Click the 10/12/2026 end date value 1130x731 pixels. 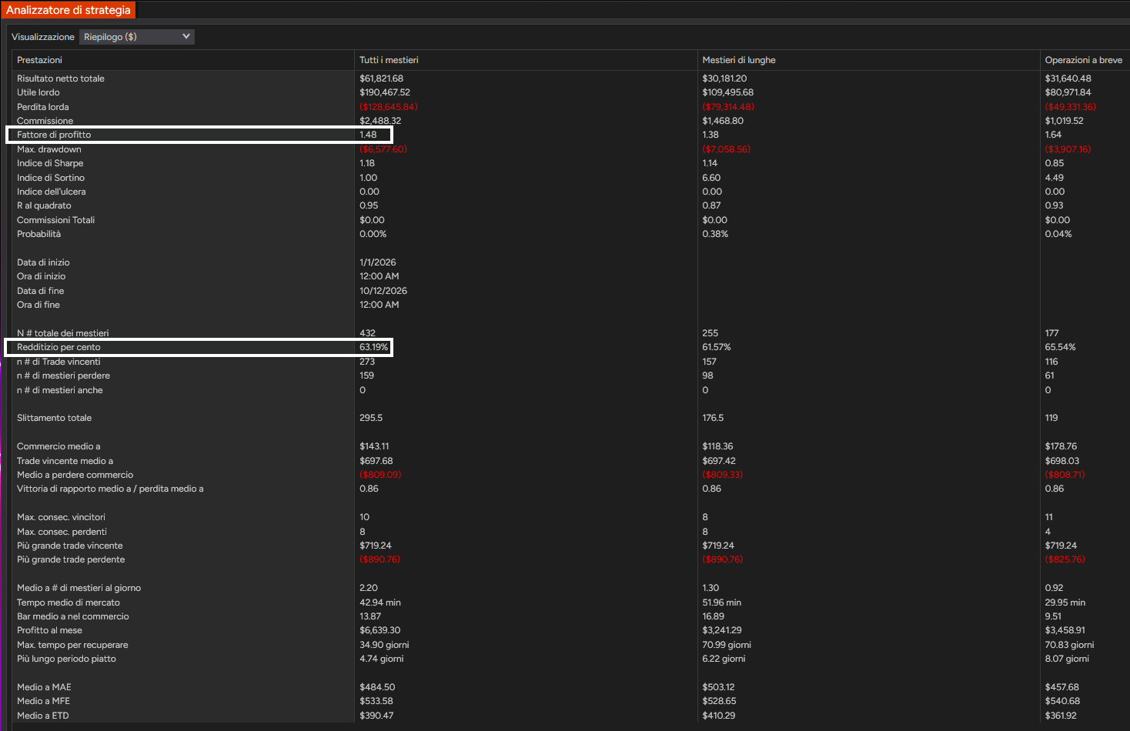pyautogui.click(x=383, y=291)
